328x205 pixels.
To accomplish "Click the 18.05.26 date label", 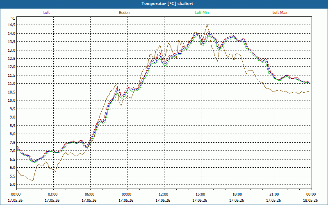I will click(310, 200).
